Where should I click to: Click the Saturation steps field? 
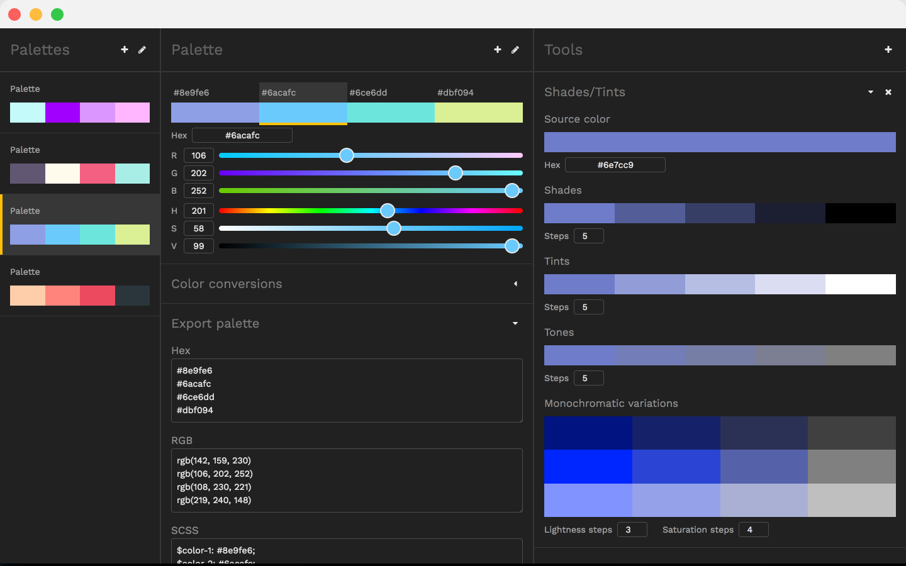coord(754,530)
